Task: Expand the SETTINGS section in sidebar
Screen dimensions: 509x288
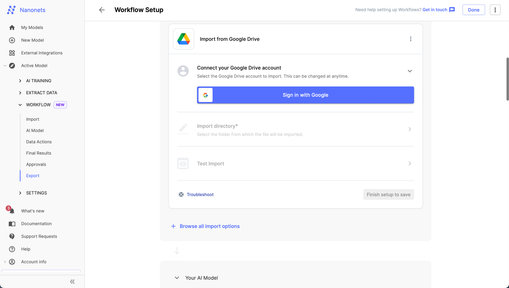Action: pyautogui.click(x=20, y=193)
